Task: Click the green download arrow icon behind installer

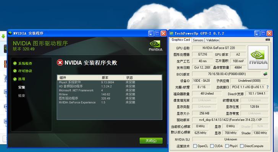Action: pyautogui.click(x=3, y=36)
